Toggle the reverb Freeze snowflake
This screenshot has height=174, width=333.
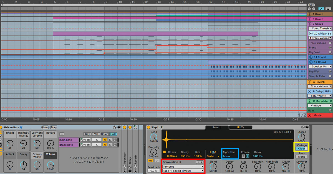pos(248,156)
